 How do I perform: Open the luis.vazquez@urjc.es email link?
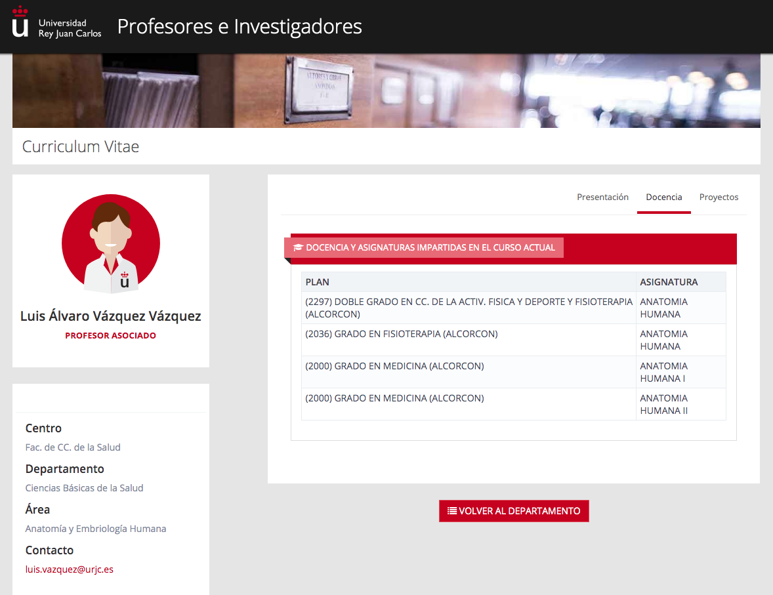coord(70,569)
